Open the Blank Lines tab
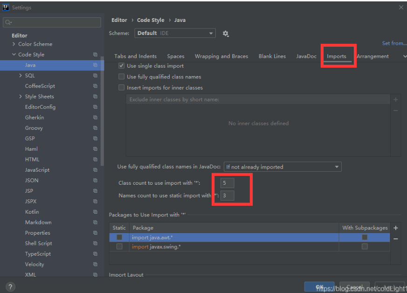407x293 pixels. [x=272, y=56]
